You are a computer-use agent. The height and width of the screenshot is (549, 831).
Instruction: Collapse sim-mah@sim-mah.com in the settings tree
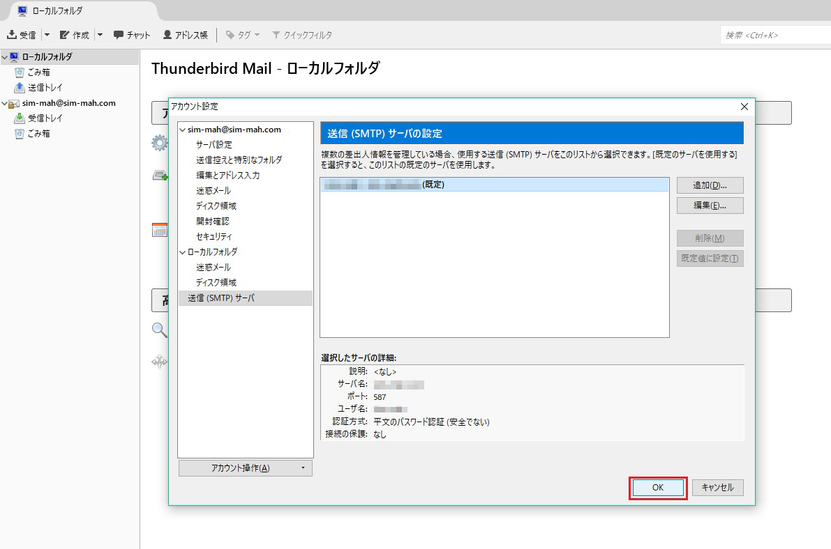pyautogui.click(x=183, y=130)
